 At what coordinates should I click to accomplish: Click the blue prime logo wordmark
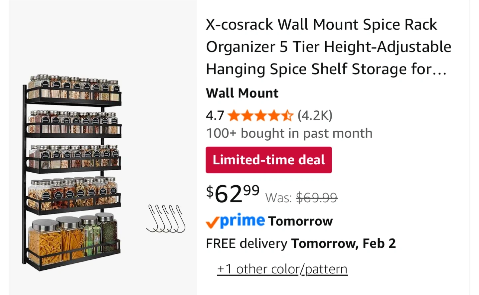point(242,220)
